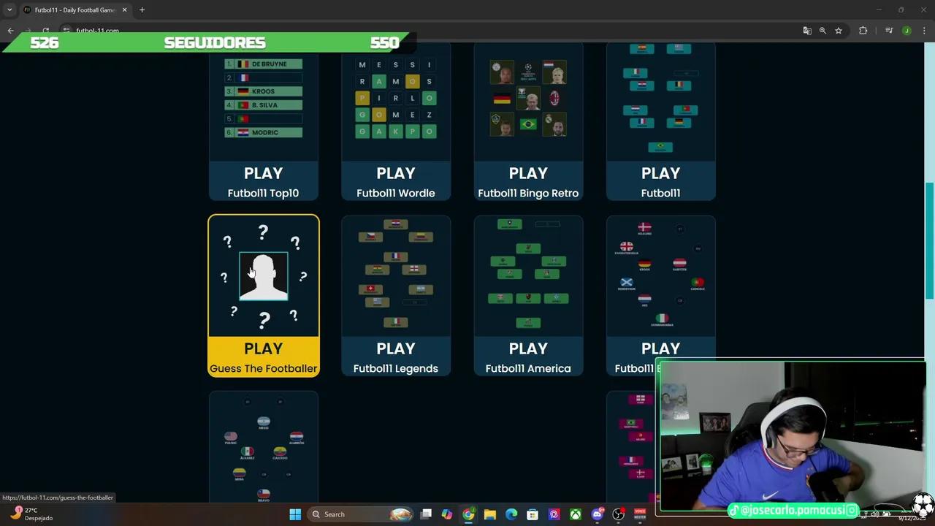Open the page zoom magnifier icon
This screenshot has width=935, height=526.
click(x=823, y=31)
